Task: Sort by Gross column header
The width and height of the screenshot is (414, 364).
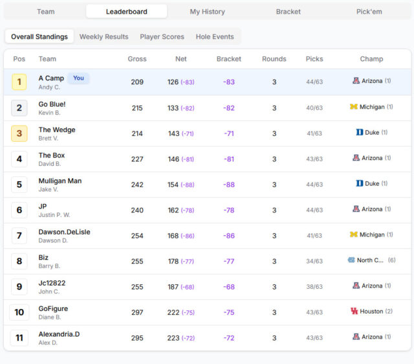Action: tap(137, 59)
